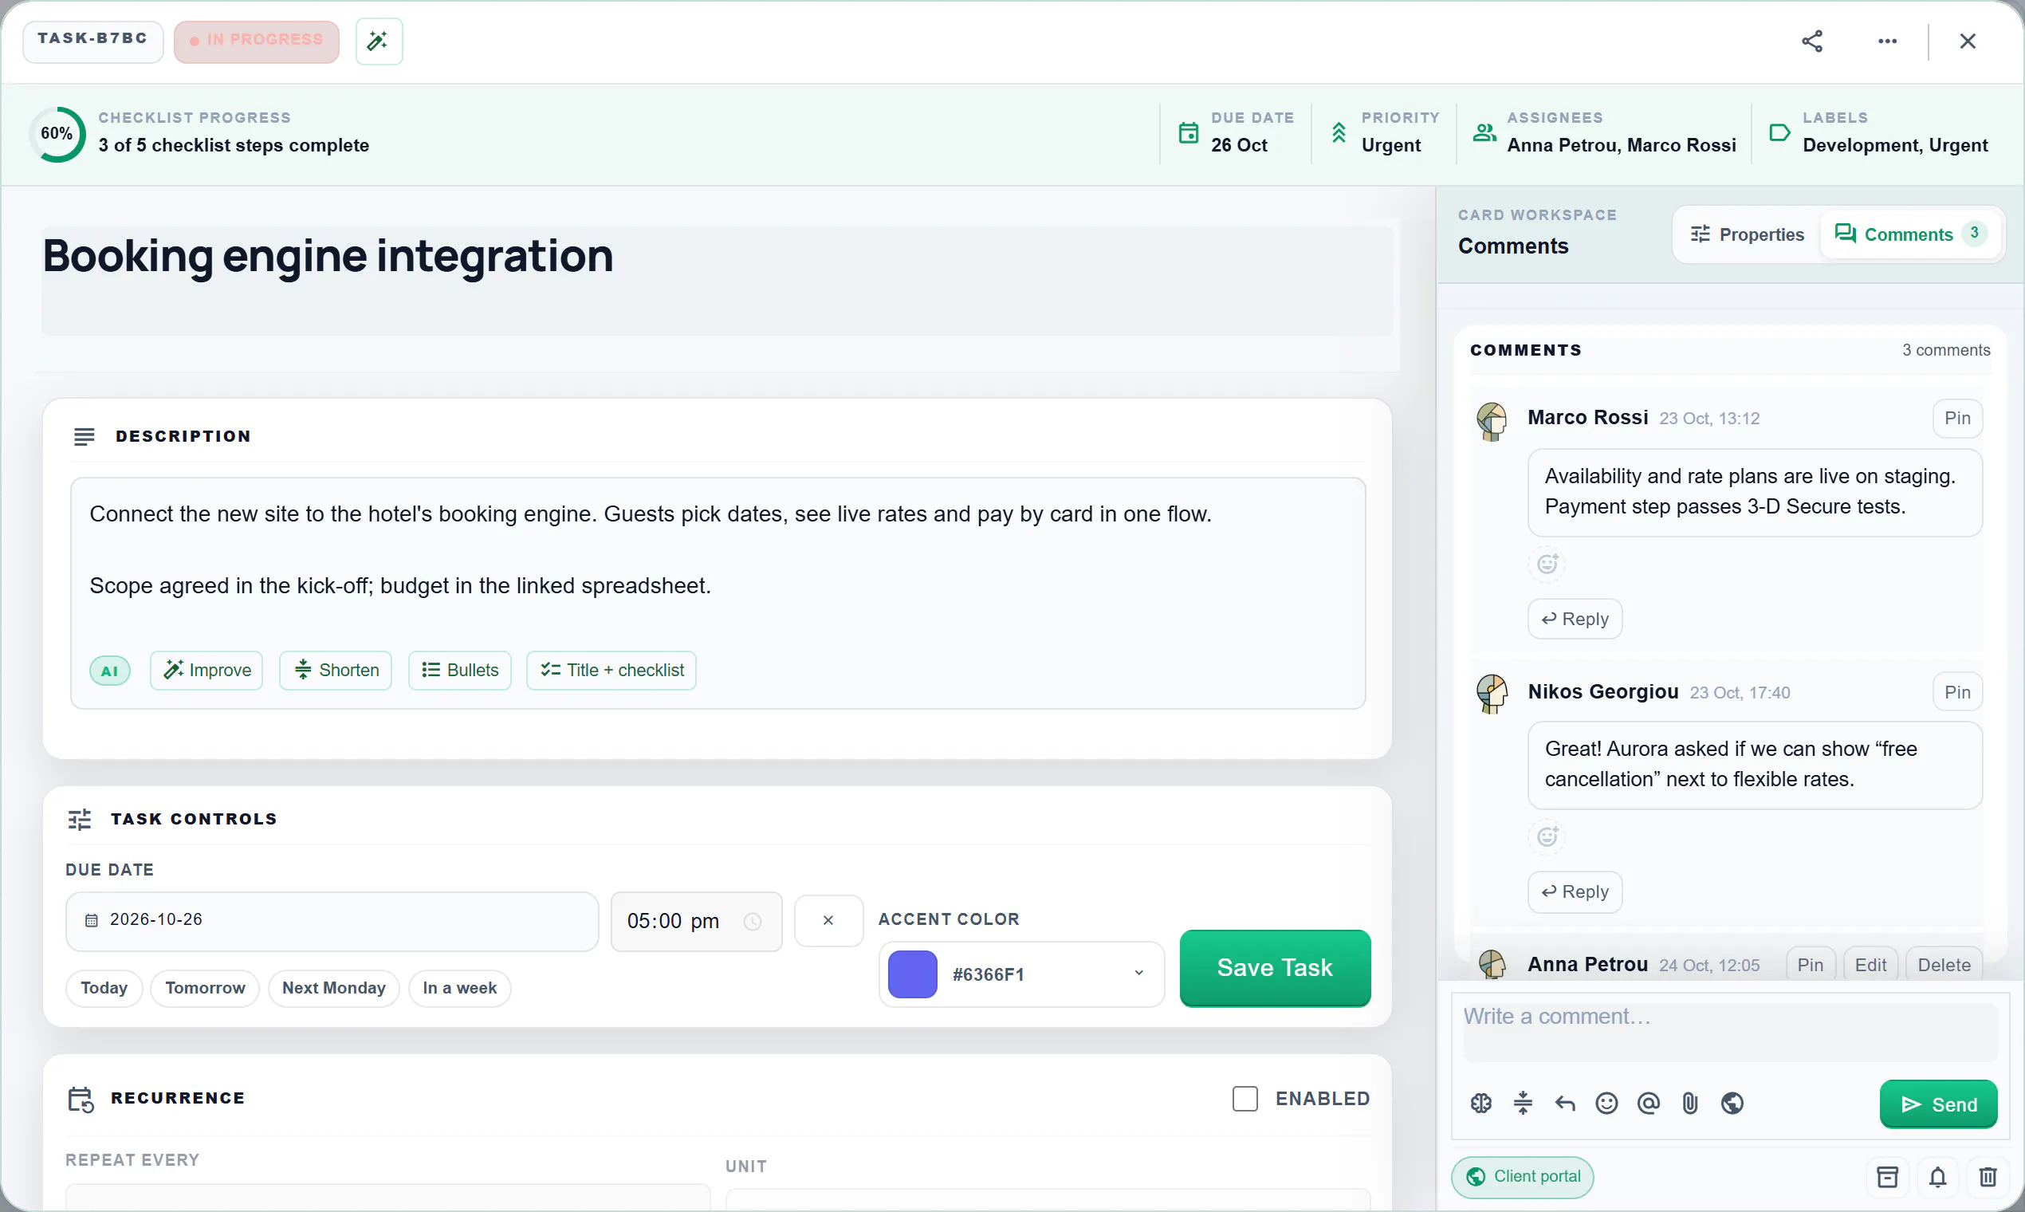Click the 2026-10-26 due date field

pos(332,921)
